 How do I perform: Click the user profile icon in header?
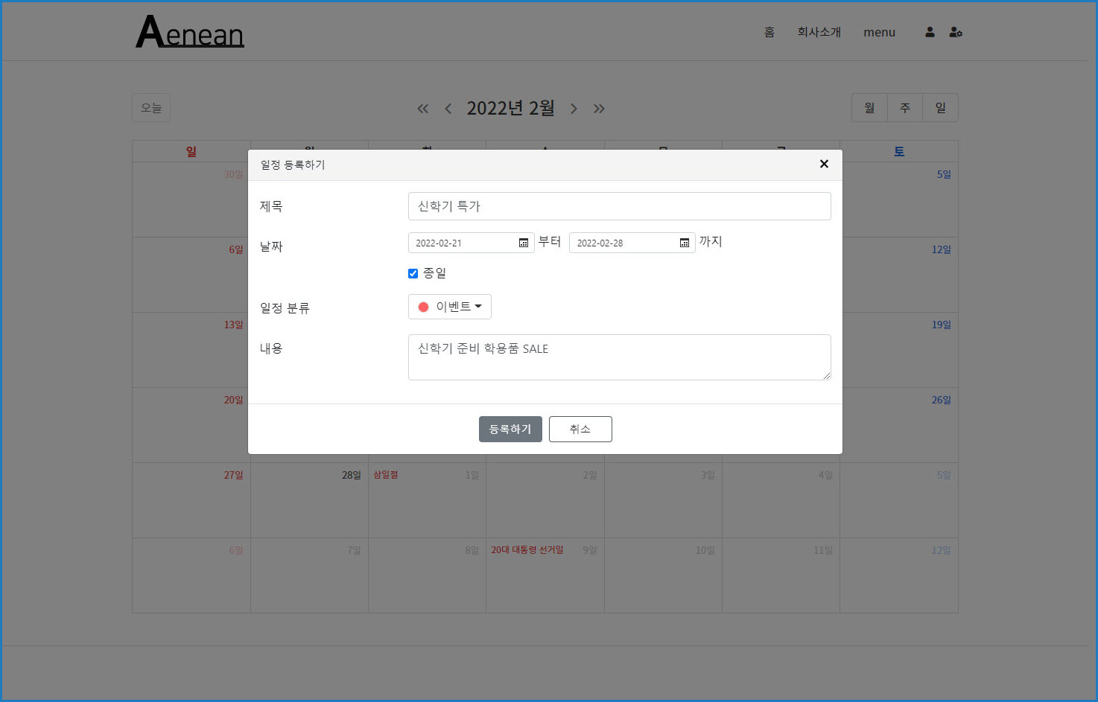930,32
